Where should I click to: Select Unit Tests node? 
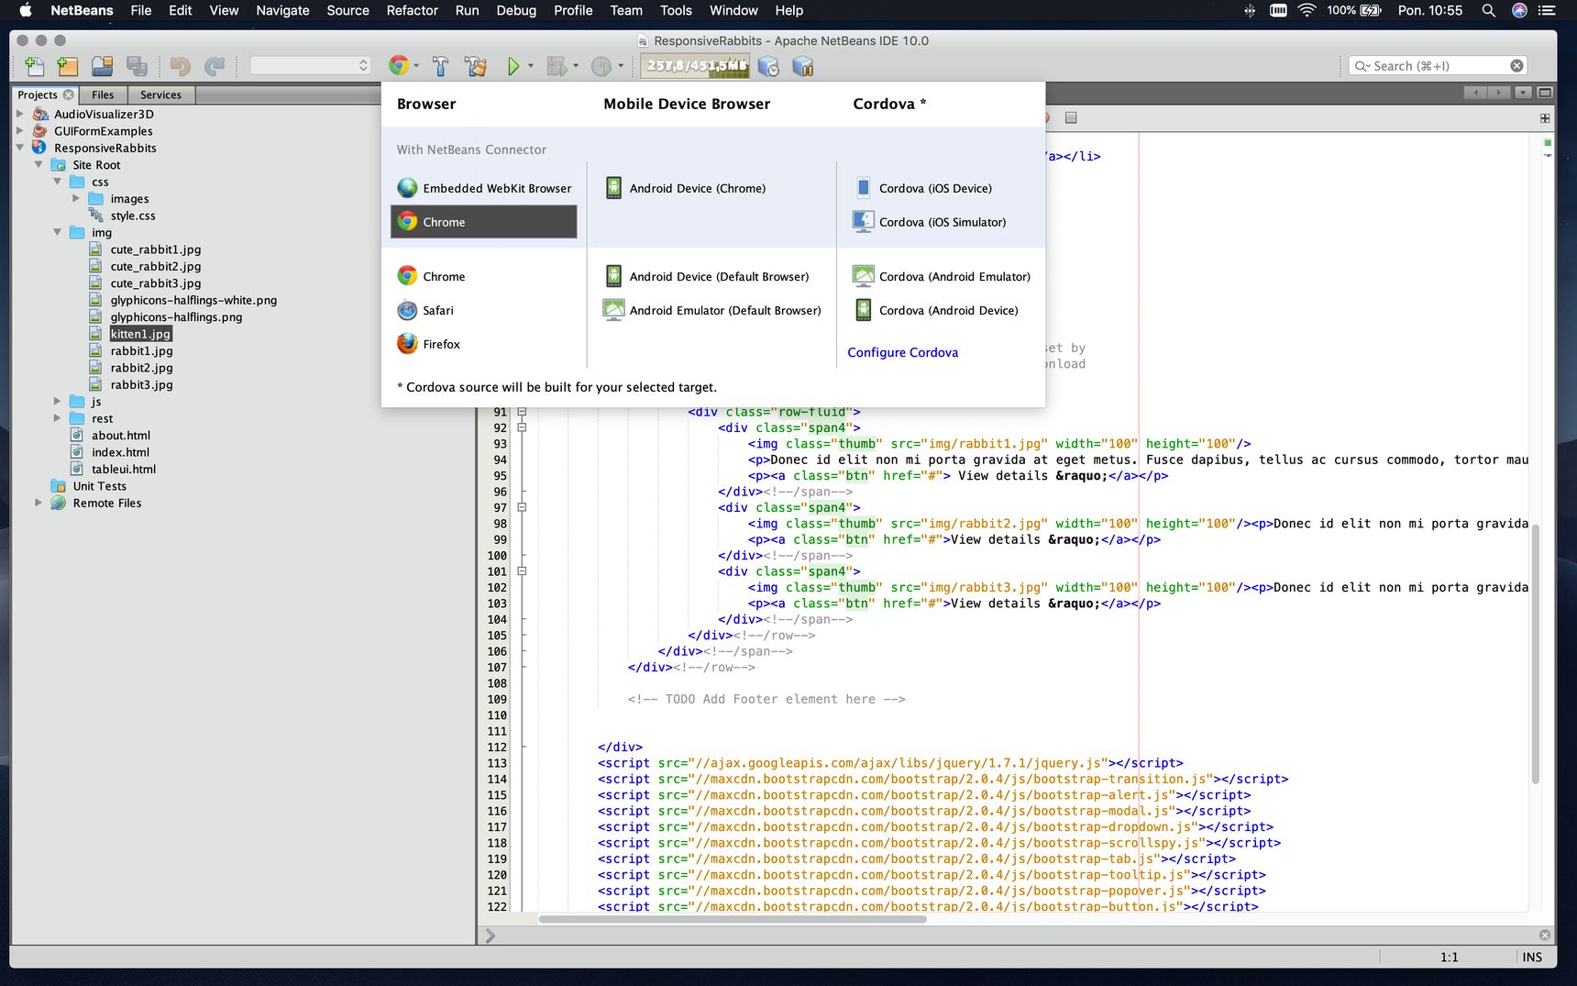point(99,486)
